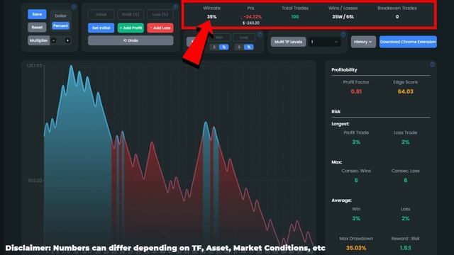Click the Max Drawdown 35.03% value

tap(356, 248)
